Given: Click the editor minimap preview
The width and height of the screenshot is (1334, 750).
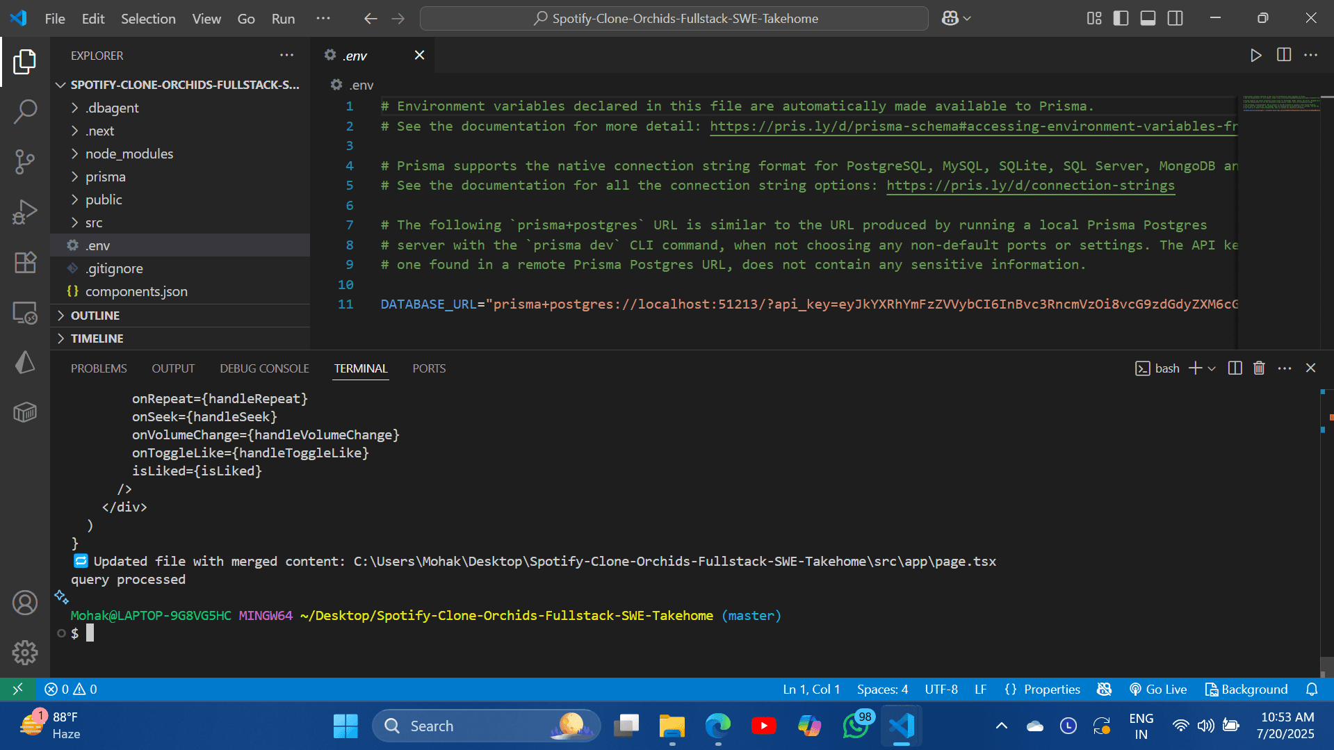Looking at the screenshot, I should tap(1280, 104).
